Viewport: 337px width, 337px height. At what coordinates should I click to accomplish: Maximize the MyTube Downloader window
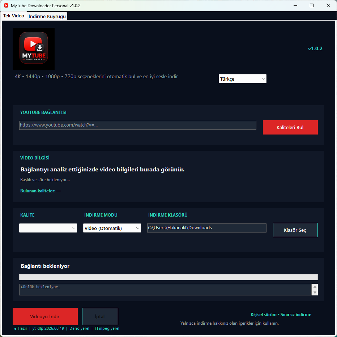coord(312,5)
